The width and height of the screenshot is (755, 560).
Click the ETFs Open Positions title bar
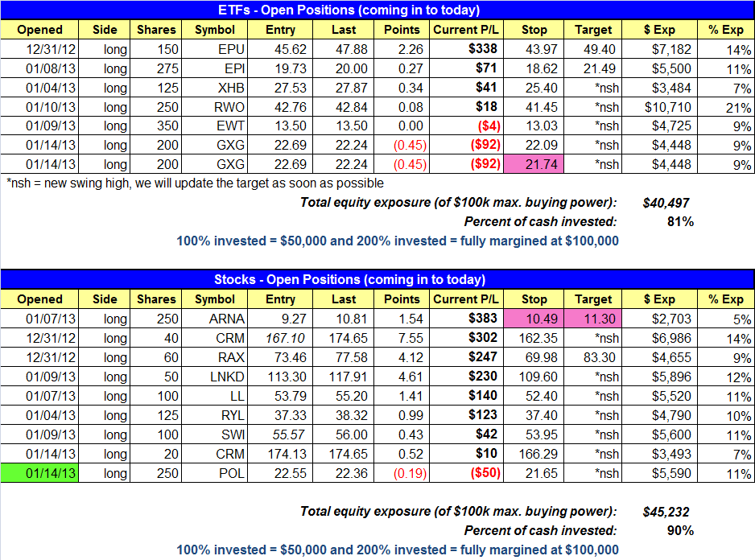377,10
